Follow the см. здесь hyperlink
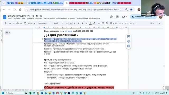 pos(68,31)
